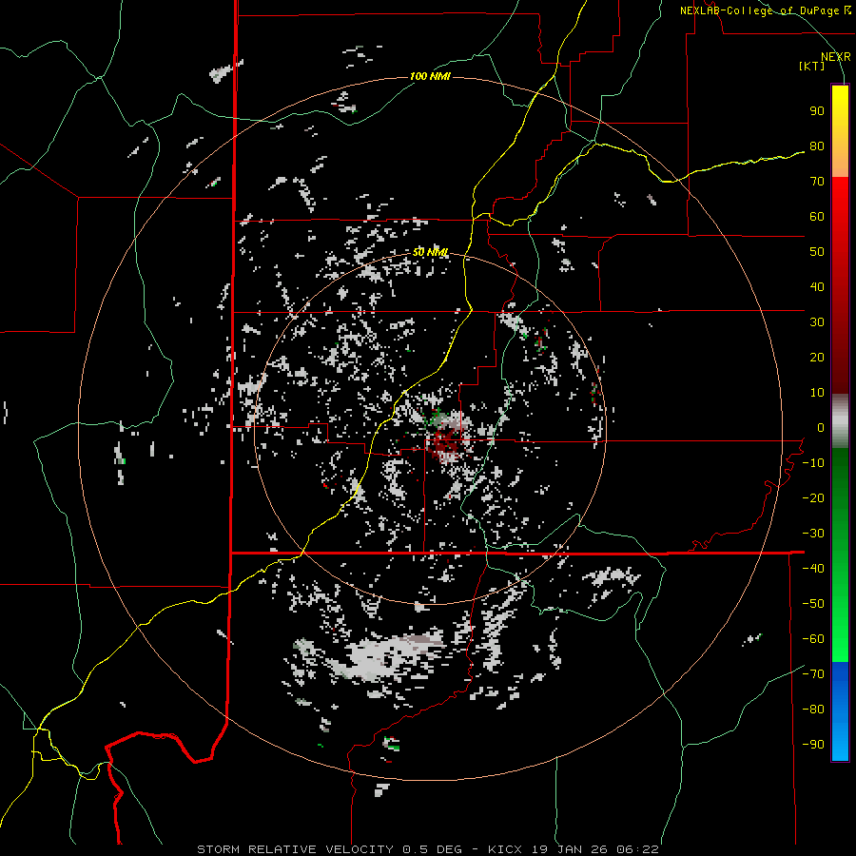Click the KICX radar site identifier
The width and height of the screenshot is (856, 856).
(x=505, y=849)
